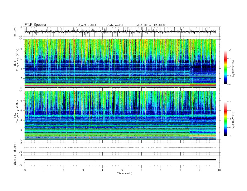The height and width of the screenshot is (191, 247).
Task: Click the 'start UT = 12:30:0' label
Action: pos(151,25)
